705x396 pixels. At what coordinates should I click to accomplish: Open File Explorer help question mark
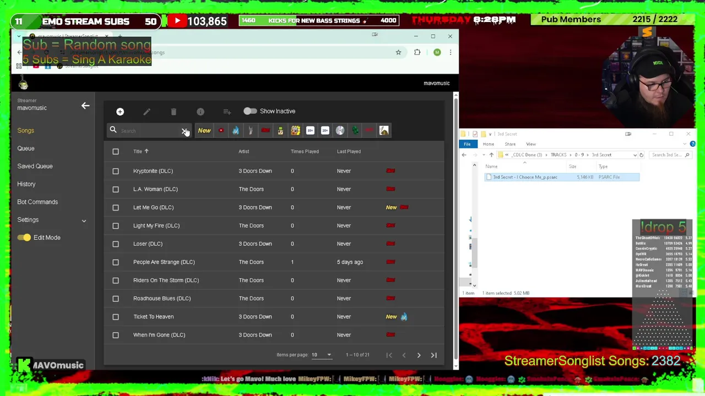tap(692, 144)
